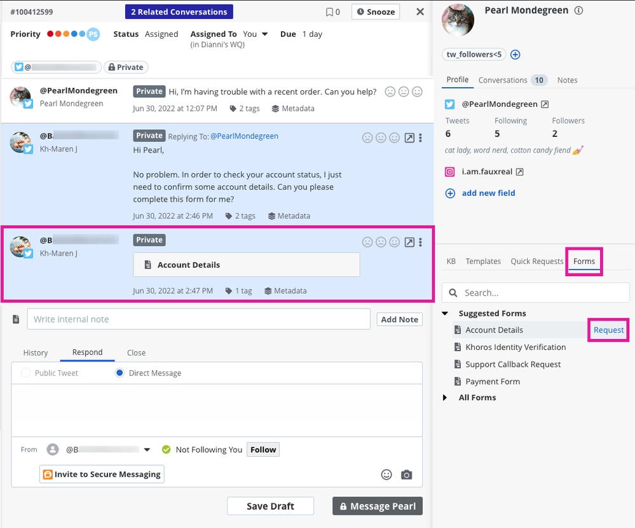Click Invite to Secure Messaging
The image size is (635, 528).
pyautogui.click(x=102, y=474)
